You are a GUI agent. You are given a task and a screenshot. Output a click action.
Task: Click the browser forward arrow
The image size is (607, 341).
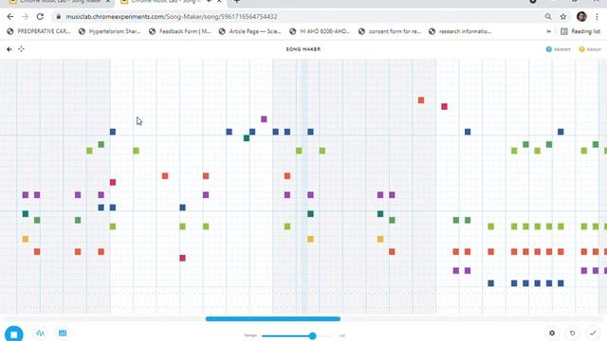(26, 17)
